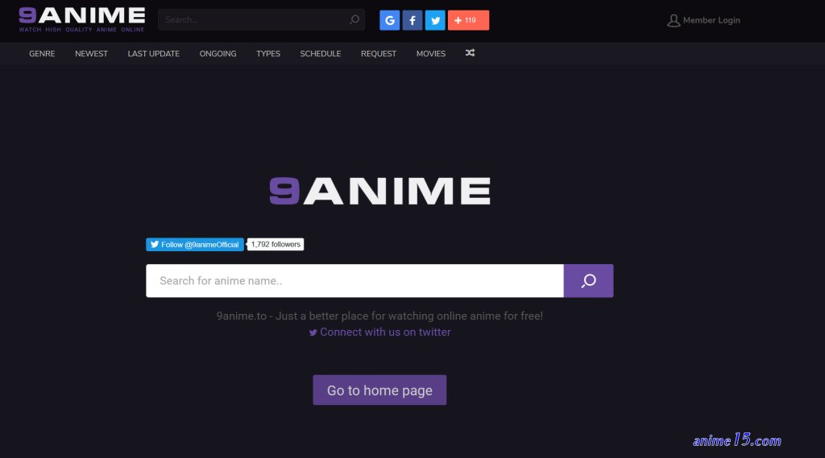Click the Google share icon
This screenshot has width=825, height=458.
(x=389, y=20)
